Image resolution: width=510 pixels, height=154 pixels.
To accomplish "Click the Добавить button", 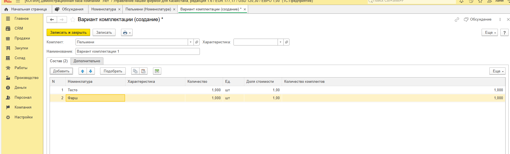I will (61, 71).
